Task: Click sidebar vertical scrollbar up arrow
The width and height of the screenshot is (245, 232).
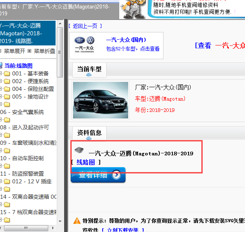Action: coord(60,24)
